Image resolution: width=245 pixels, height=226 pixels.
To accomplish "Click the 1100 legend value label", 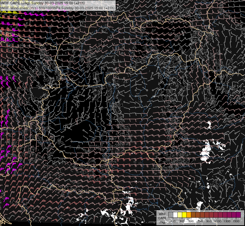I will [218, 221].
